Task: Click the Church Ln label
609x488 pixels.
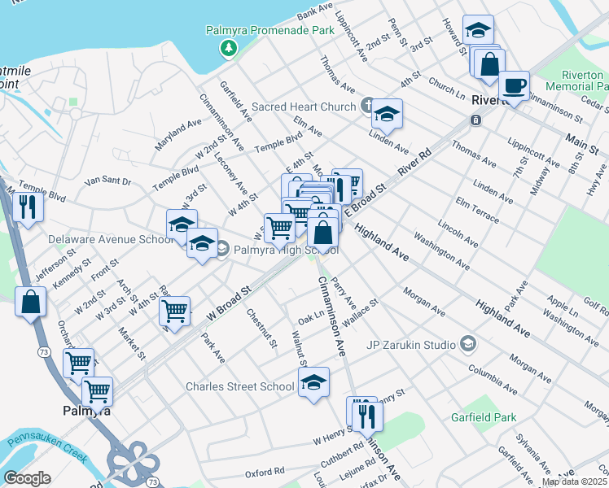Action: click(447, 88)
